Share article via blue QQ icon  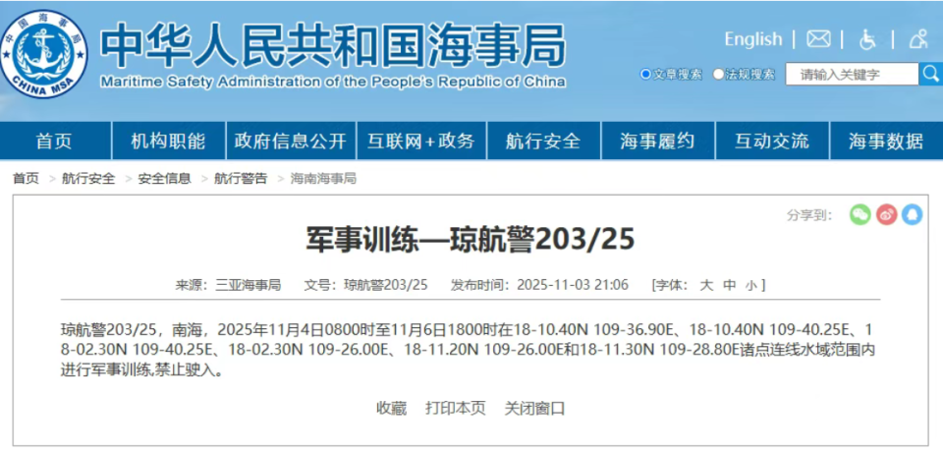(x=913, y=214)
